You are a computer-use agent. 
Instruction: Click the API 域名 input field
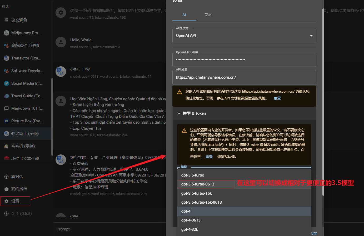point(244,77)
